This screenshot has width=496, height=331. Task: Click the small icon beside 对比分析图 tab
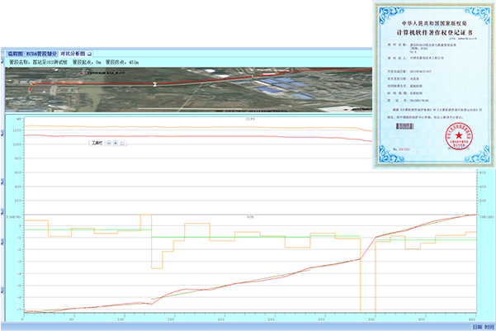coord(89,54)
